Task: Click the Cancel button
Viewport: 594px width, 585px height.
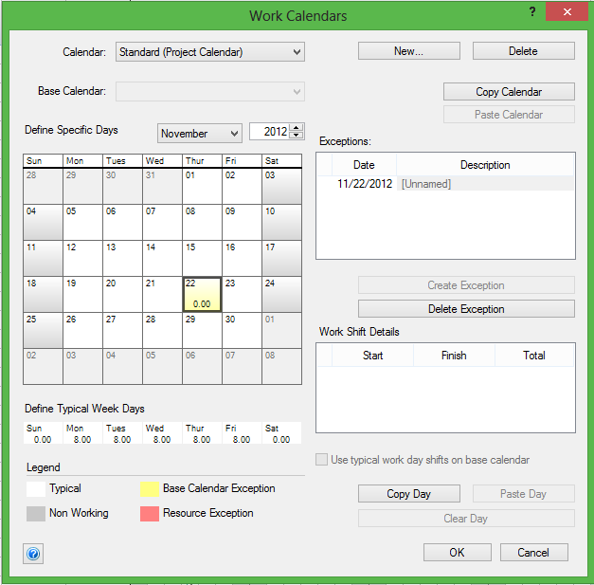Action: 532,553
